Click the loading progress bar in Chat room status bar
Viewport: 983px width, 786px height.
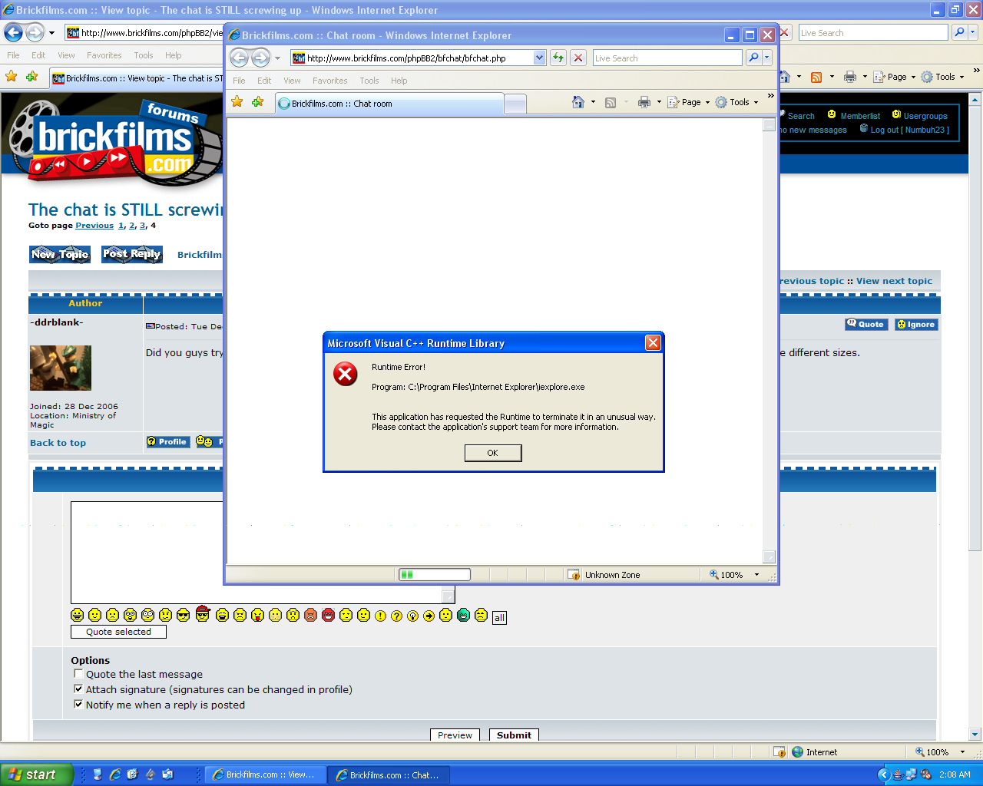point(435,574)
